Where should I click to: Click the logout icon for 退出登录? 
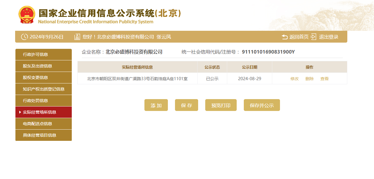point(313,37)
